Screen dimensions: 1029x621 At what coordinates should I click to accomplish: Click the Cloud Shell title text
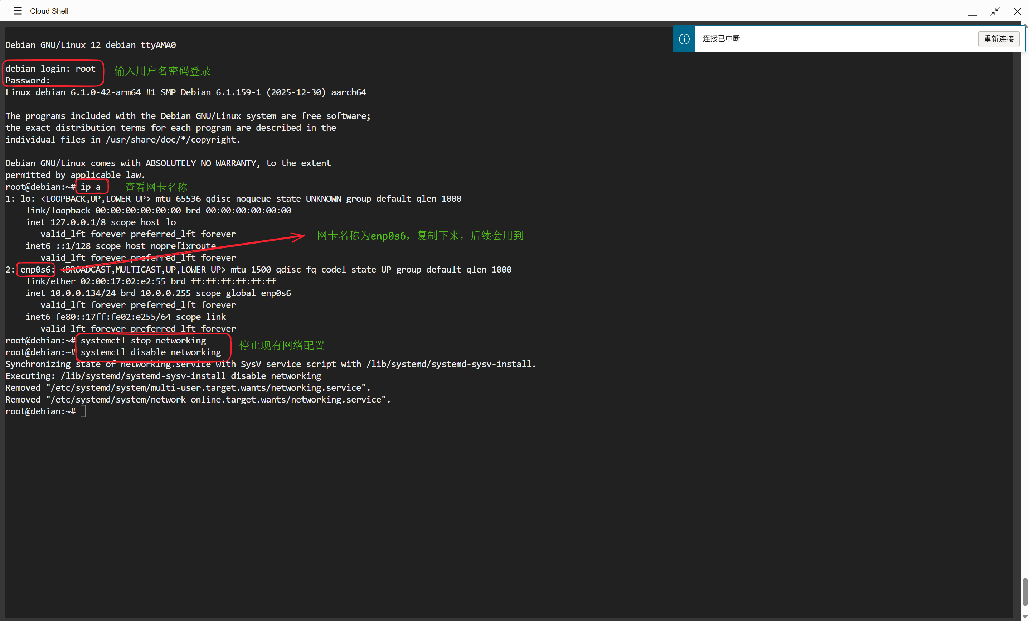(49, 11)
